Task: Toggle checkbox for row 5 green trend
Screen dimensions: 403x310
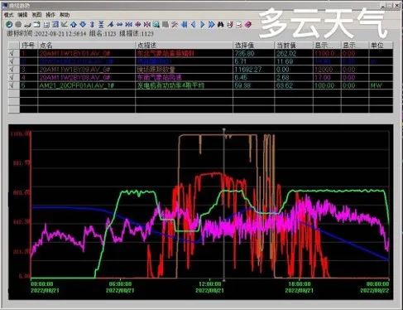Action: [12, 85]
